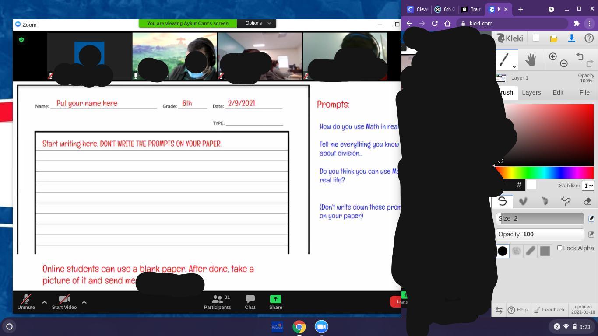
Task: Select the Kleki brush tool
Action: pos(503,59)
